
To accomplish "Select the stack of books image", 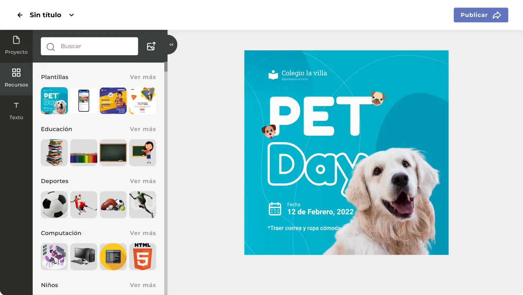I will tap(54, 153).
